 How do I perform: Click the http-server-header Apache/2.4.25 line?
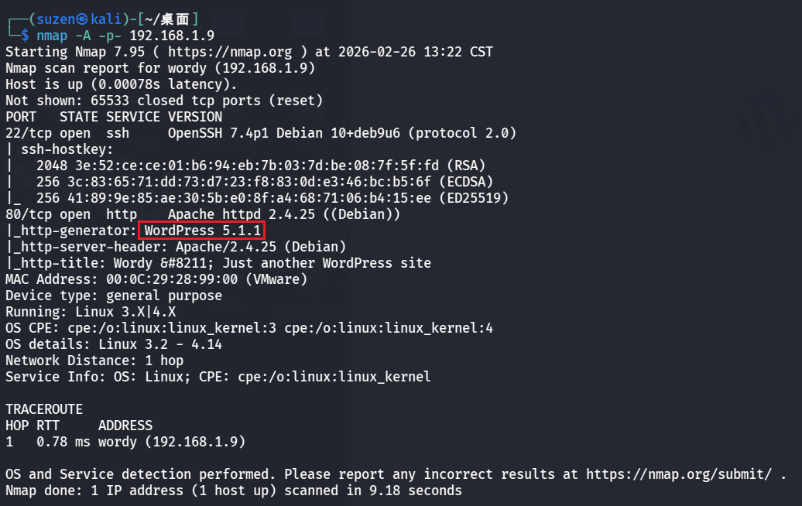click(x=175, y=247)
